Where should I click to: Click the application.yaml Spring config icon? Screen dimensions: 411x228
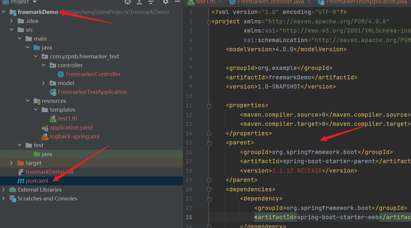(x=45, y=128)
